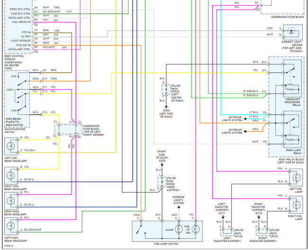
Task: Click the BLK B12 wire label
Action: [x=260, y=62]
